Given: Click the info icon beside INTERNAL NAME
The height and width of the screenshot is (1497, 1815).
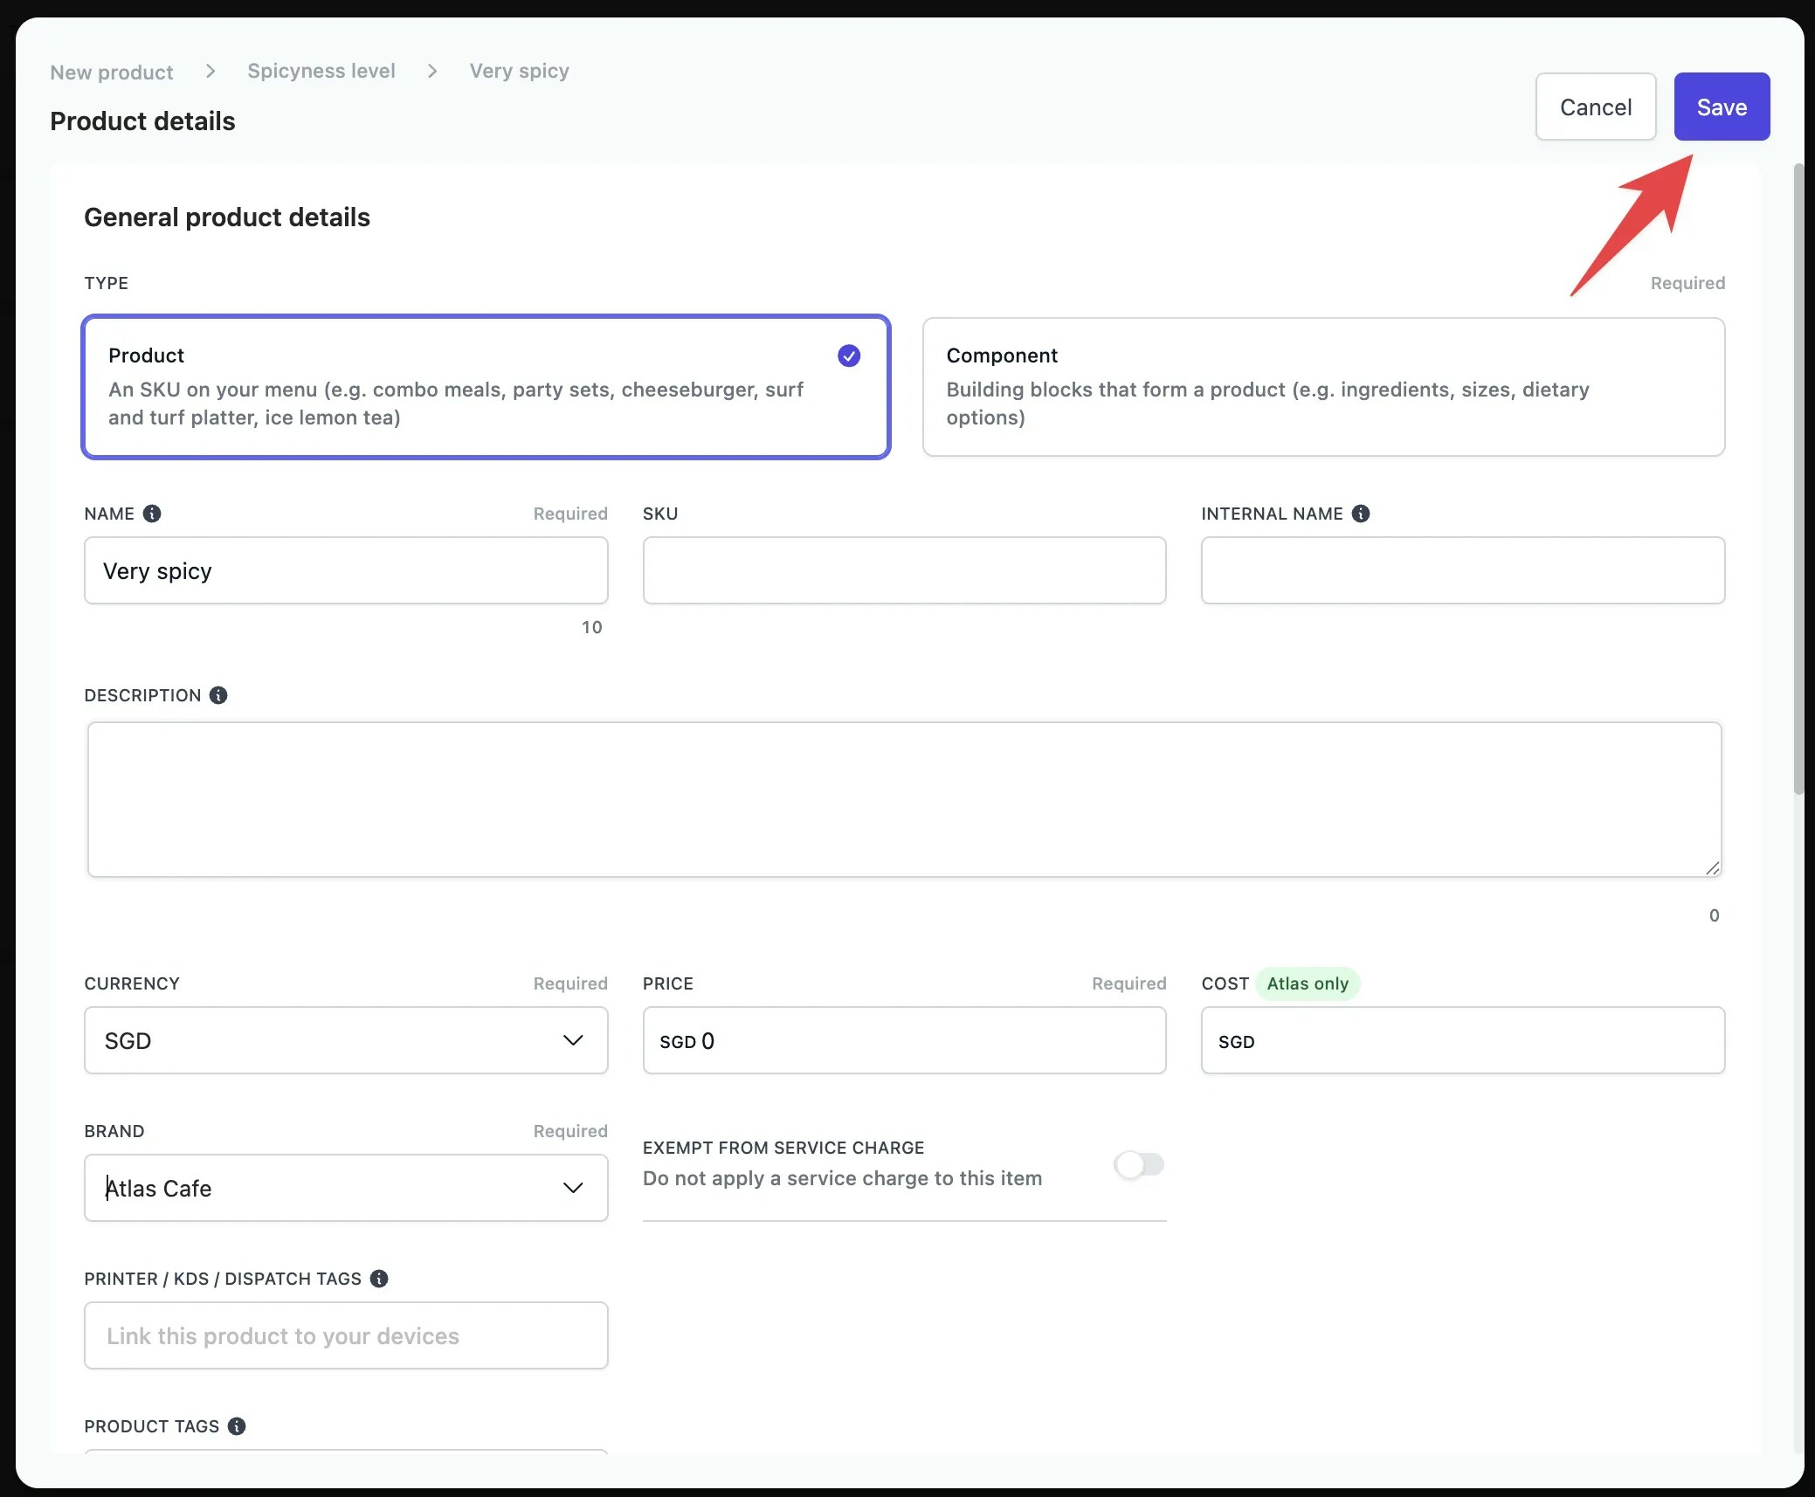Looking at the screenshot, I should pos(1360,514).
